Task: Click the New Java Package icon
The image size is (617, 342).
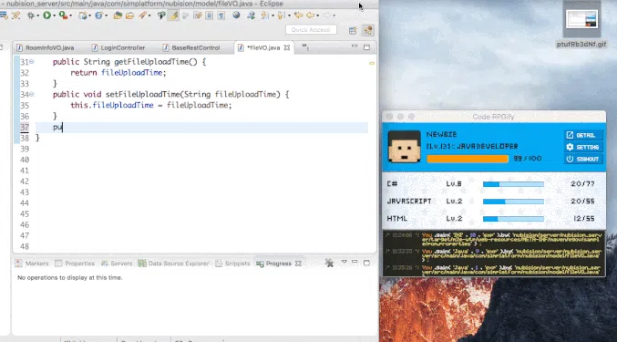Action: (83, 16)
